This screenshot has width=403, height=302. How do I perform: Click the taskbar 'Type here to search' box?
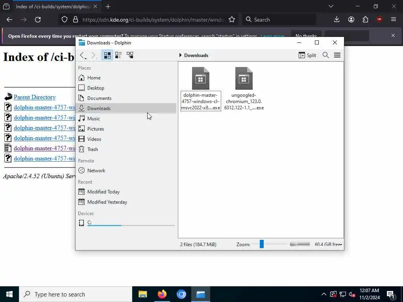76,294
